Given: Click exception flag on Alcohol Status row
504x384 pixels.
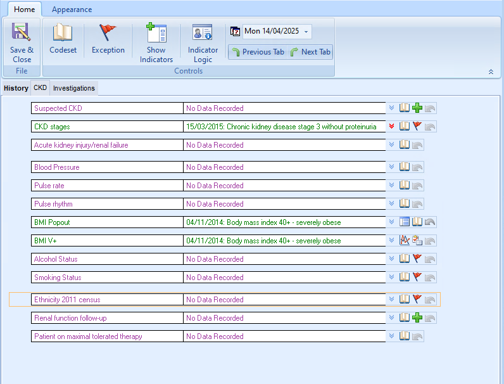Looking at the screenshot, I should click(x=417, y=259).
